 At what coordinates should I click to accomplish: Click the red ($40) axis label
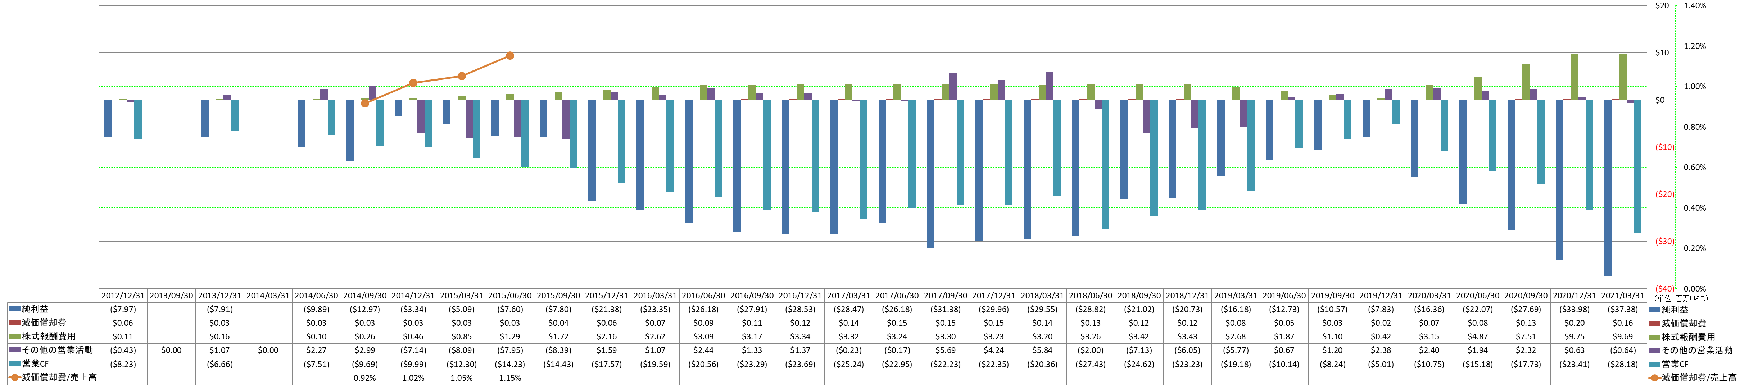[x=1665, y=288]
